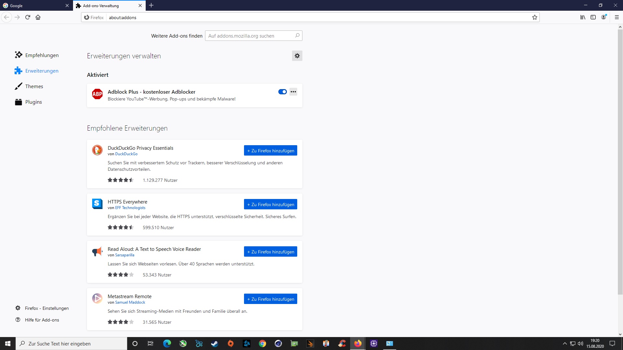Open Firefox account icon

click(604, 17)
